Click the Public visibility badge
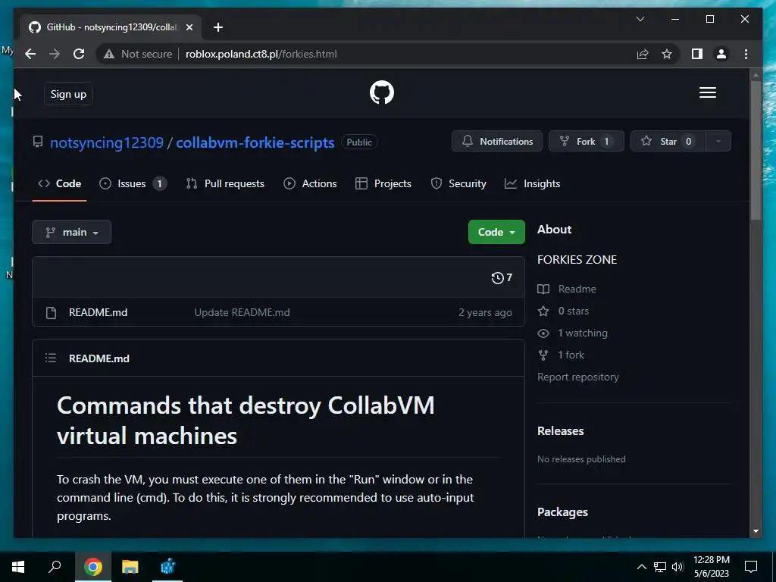 [358, 142]
